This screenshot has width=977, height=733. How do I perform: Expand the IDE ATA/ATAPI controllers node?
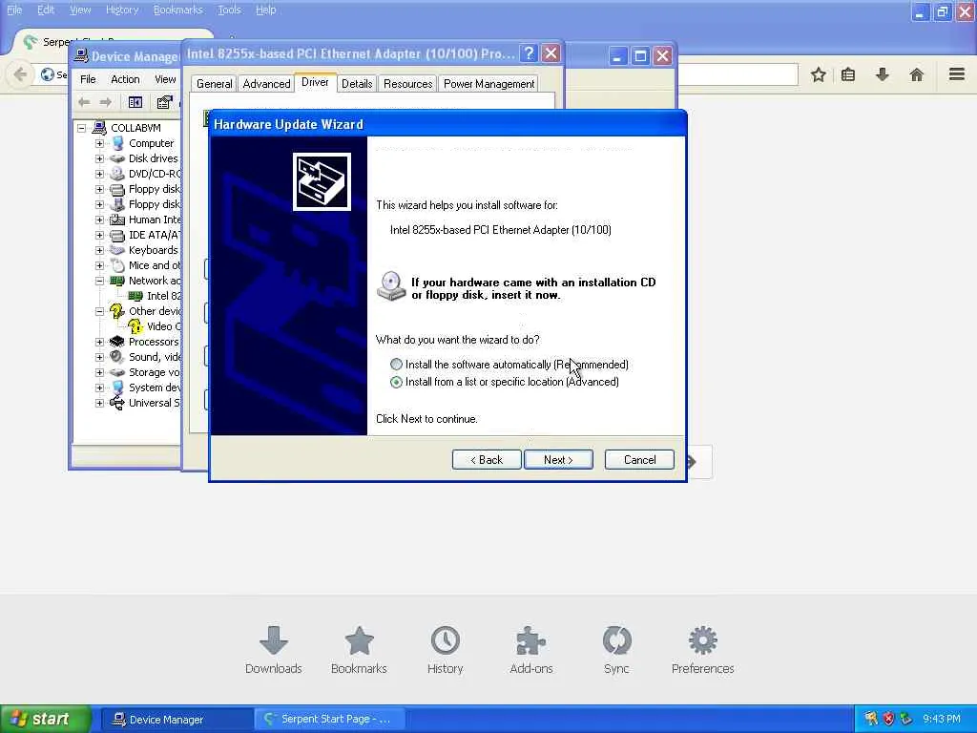(x=99, y=235)
